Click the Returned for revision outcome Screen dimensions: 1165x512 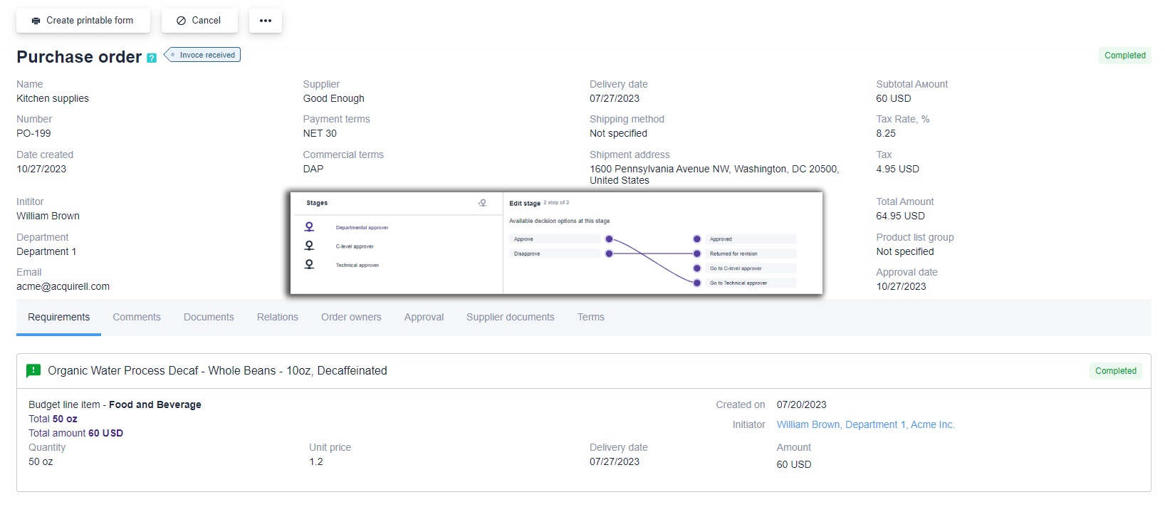[751, 254]
